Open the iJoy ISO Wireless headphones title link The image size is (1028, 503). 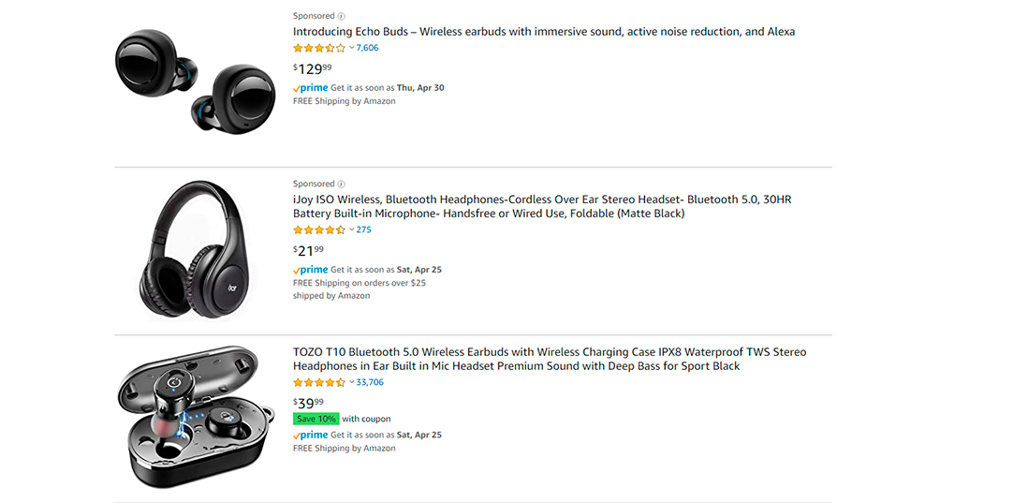click(542, 206)
